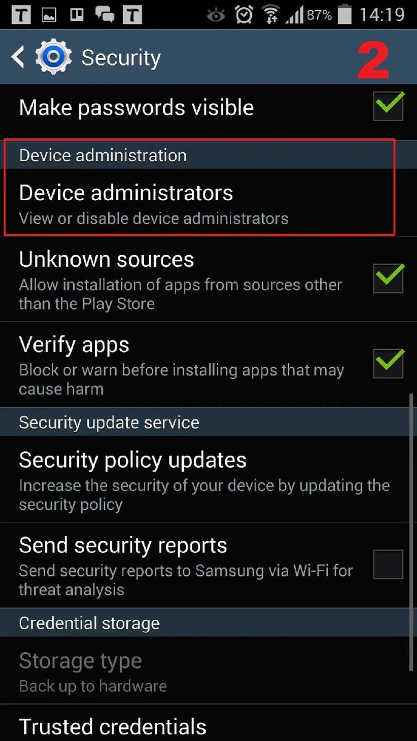Tap the Security header title
The image size is (417, 741).
click(x=121, y=58)
